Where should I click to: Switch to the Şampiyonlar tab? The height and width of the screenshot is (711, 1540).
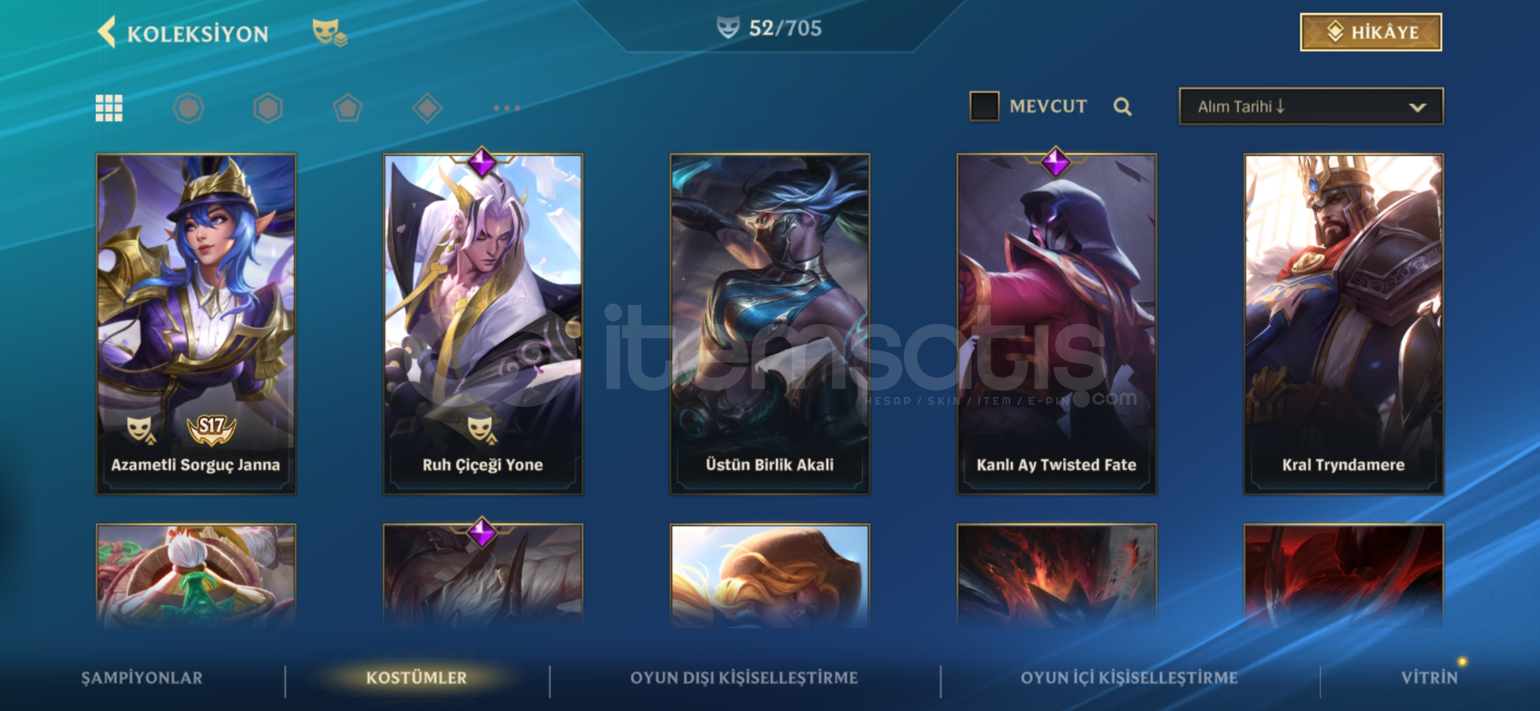pyautogui.click(x=141, y=677)
